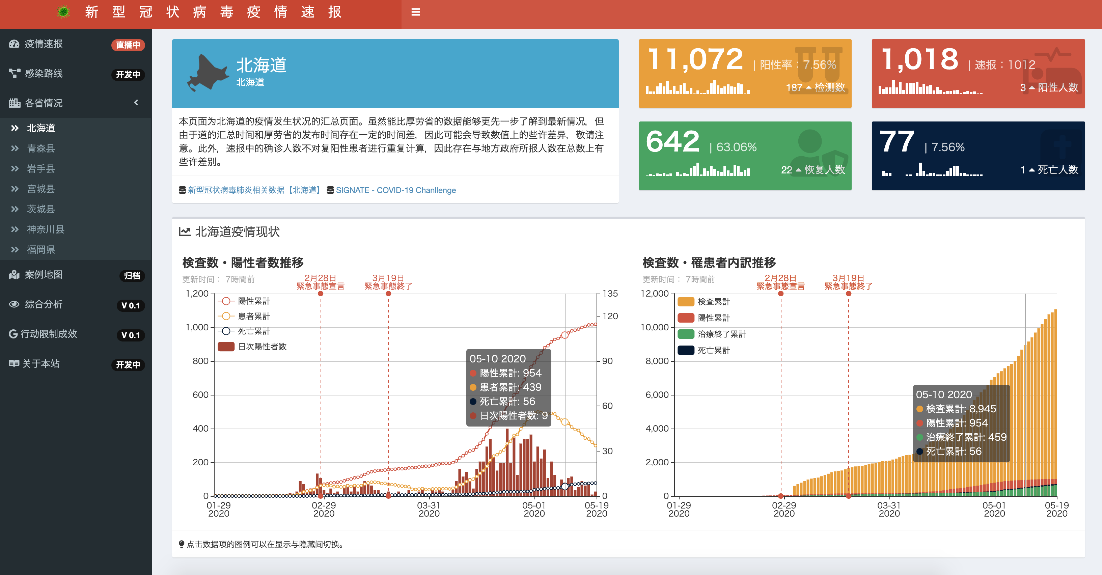Open 神奈川県 from province list

[45, 229]
